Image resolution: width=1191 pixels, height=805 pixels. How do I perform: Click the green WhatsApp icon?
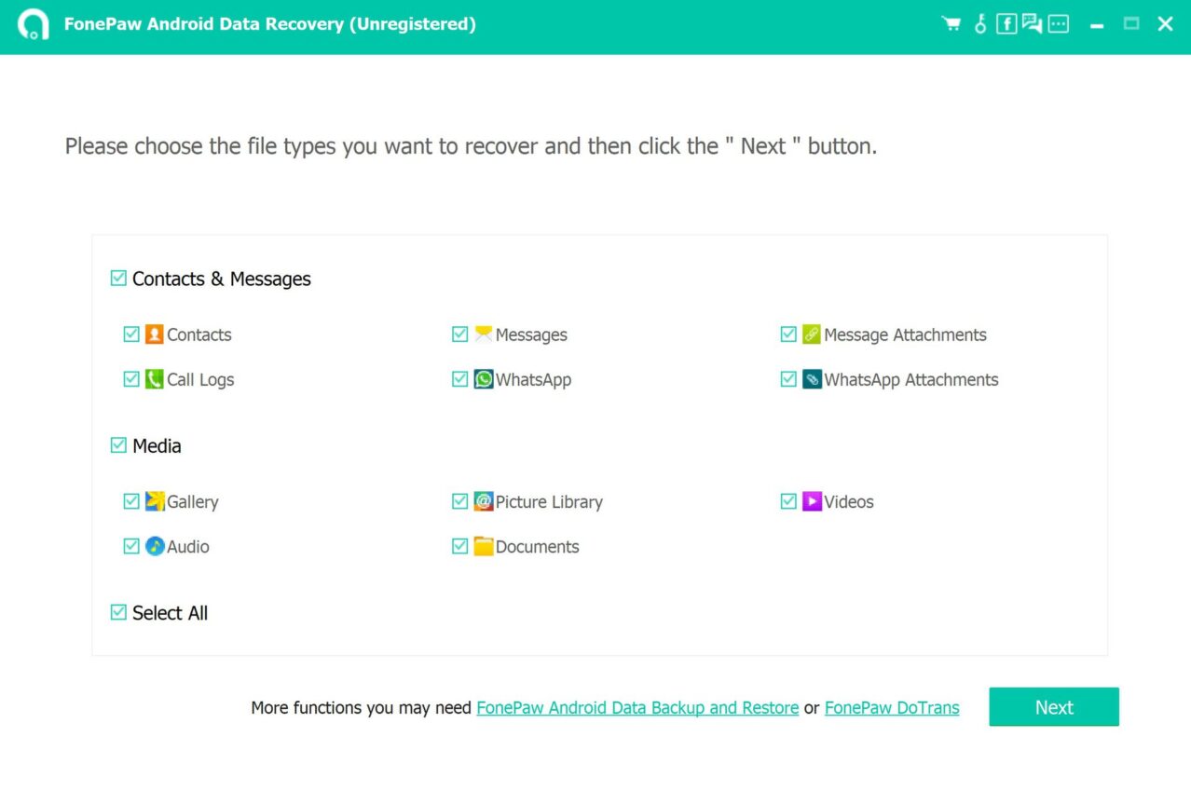[483, 379]
